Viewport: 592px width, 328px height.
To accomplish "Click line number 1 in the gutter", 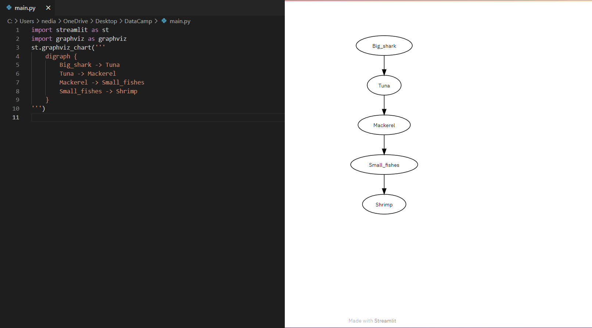I will [17, 30].
